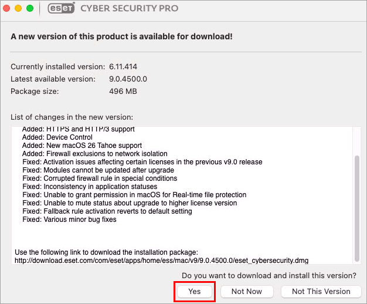Click the eset_cybersecurity.dmg download URL
367x304 pixels.
161,260
